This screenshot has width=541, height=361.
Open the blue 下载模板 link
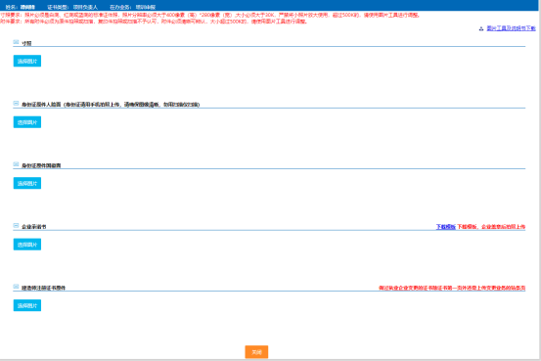pos(446,227)
